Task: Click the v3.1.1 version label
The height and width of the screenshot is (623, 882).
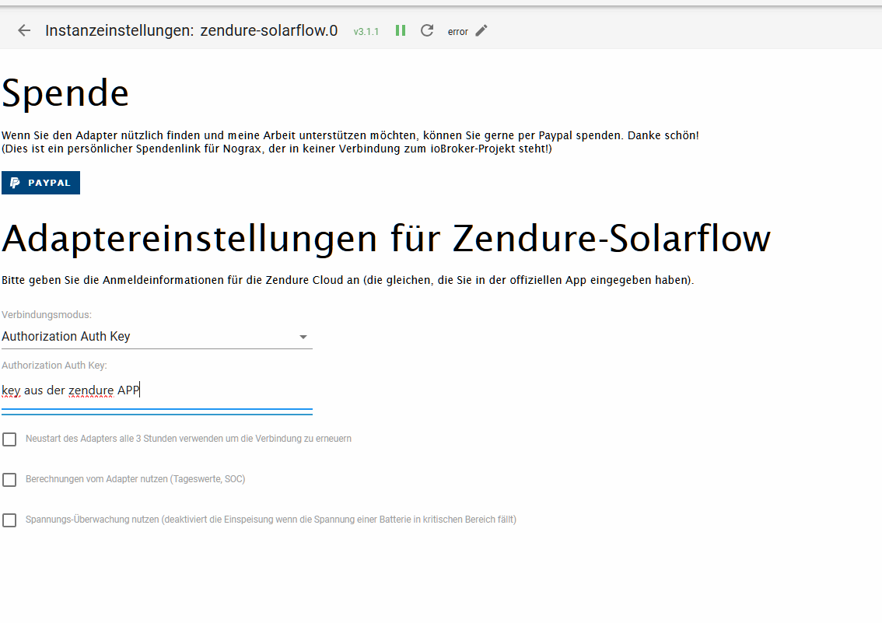Action: click(x=366, y=31)
